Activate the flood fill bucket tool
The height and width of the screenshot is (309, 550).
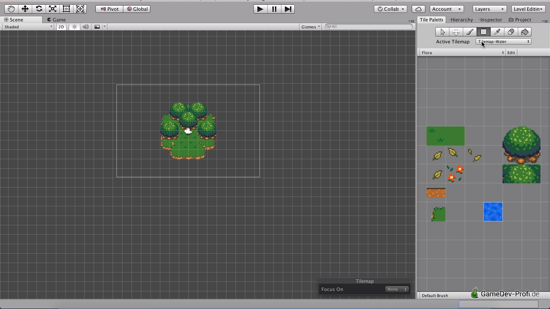point(525,32)
